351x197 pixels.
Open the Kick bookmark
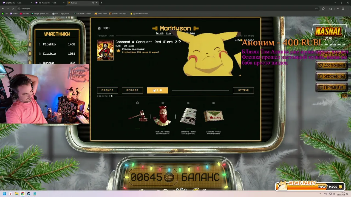click(x=5, y=13)
